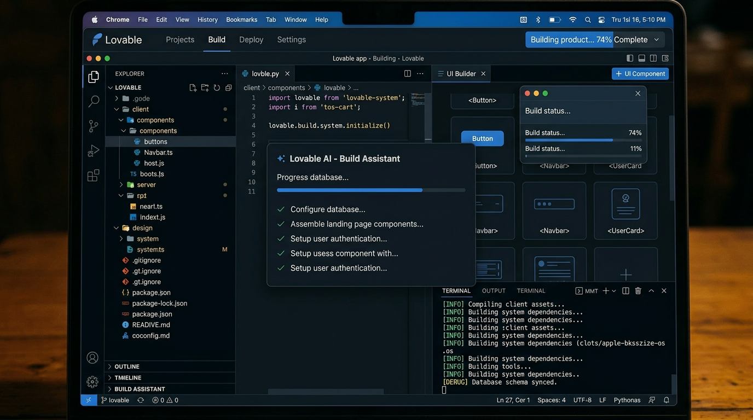This screenshot has width=753, height=420.
Task: Click the New File icon in Explorer
Action: pyautogui.click(x=193, y=87)
